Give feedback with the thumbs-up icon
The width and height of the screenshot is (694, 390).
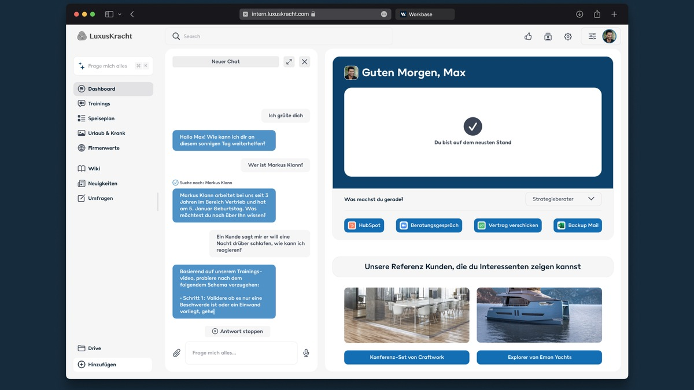[x=528, y=36]
